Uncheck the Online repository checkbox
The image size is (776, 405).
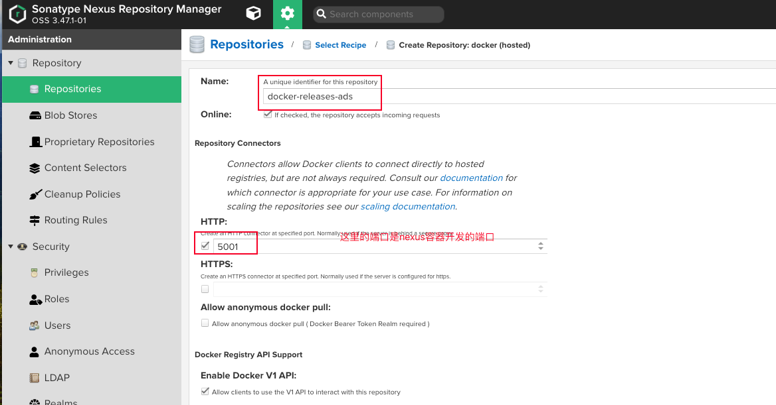pyautogui.click(x=267, y=114)
